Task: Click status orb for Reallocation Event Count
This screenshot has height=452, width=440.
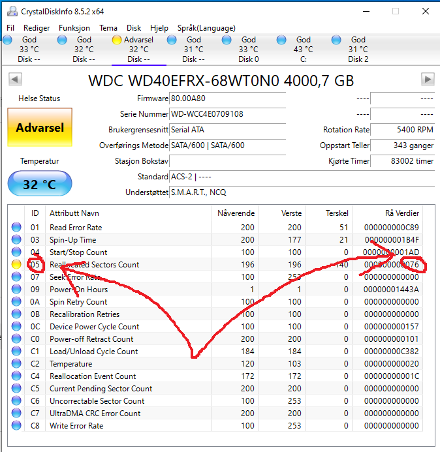Action: pos(16,376)
